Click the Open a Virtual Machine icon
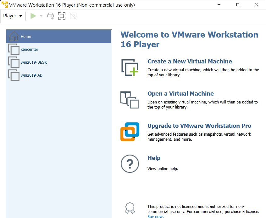266x218 pixels. 130,100
